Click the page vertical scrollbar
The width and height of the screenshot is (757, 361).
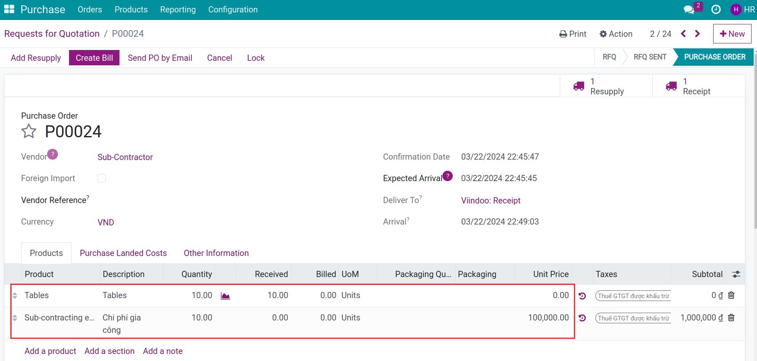(x=755, y=141)
